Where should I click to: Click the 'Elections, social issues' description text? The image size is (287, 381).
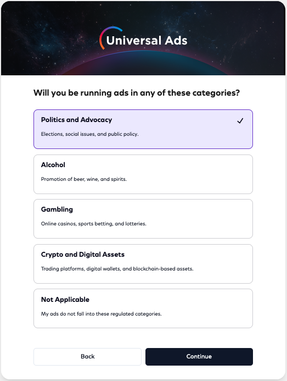point(90,134)
